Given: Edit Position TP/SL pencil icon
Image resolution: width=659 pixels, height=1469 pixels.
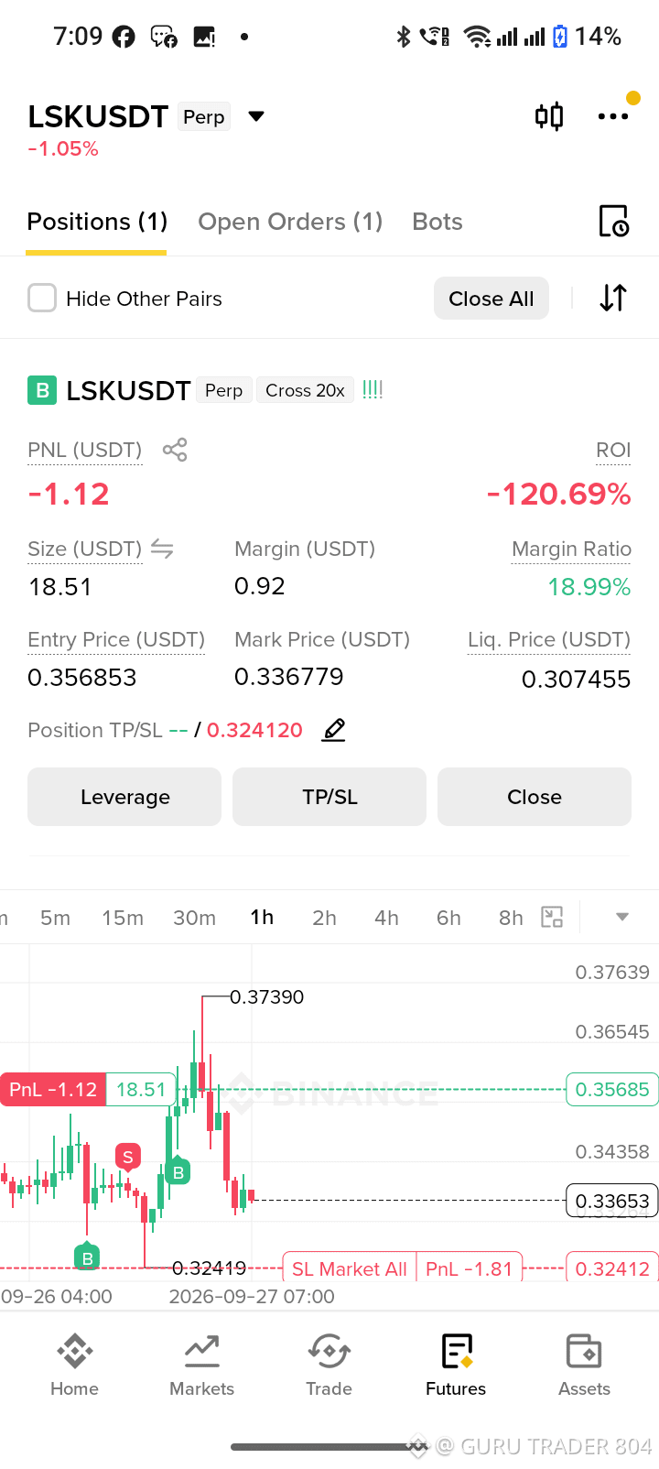Looking at the screenshot, I should pos(334,730).
